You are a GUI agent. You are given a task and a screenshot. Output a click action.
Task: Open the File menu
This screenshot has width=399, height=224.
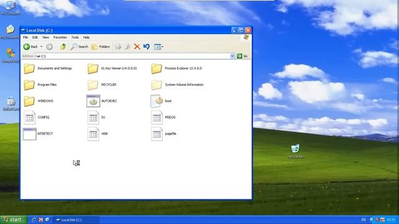pos(26,37)
